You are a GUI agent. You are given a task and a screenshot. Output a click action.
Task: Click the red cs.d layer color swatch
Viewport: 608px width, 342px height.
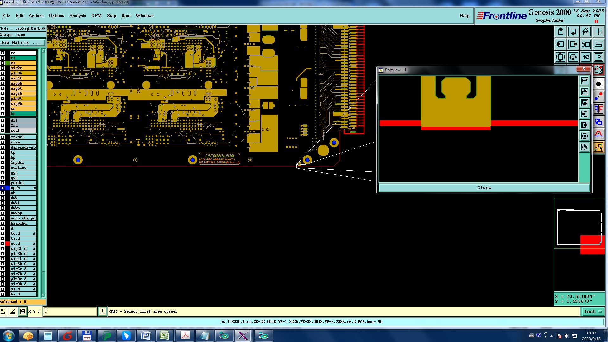pyautogui.click(x=8, y=244)
